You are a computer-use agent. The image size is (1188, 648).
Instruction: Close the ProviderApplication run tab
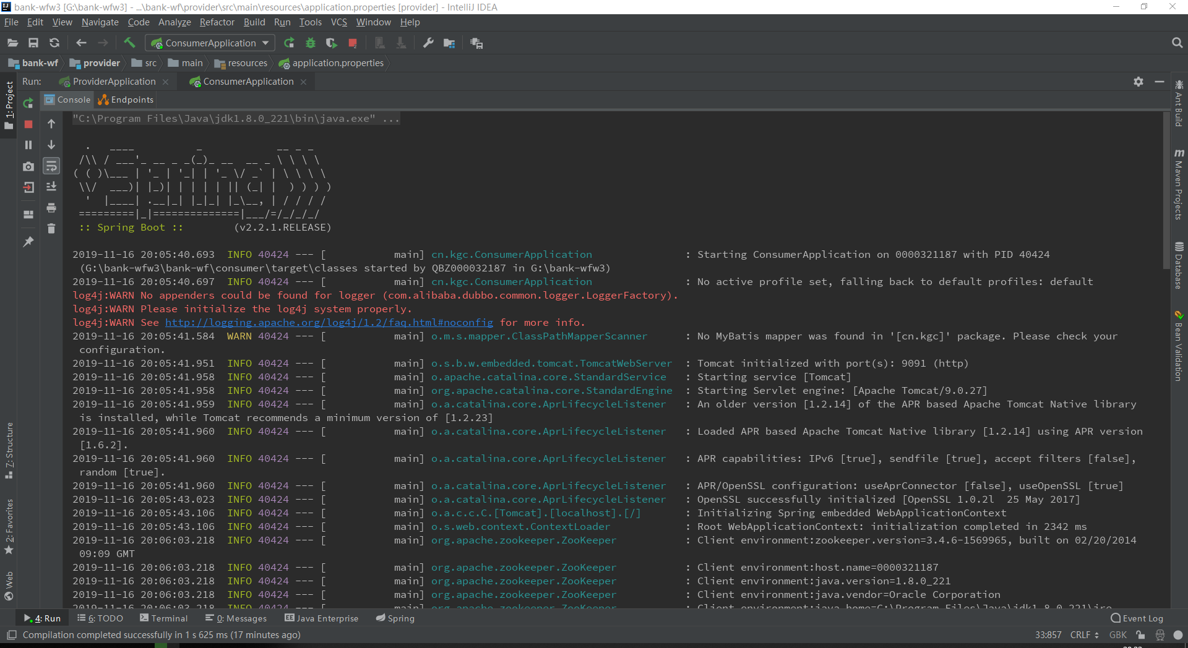(x=165, y=82)
